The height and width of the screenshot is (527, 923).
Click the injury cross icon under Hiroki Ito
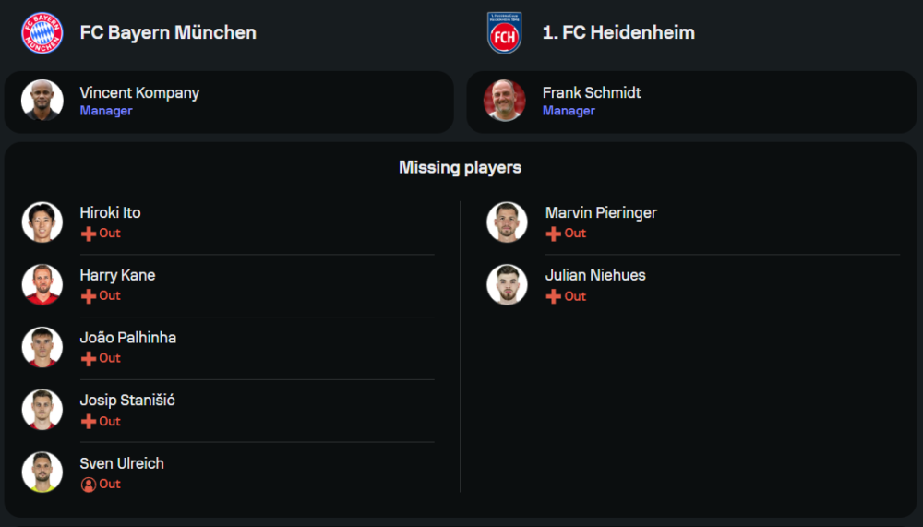click(89, 234)
